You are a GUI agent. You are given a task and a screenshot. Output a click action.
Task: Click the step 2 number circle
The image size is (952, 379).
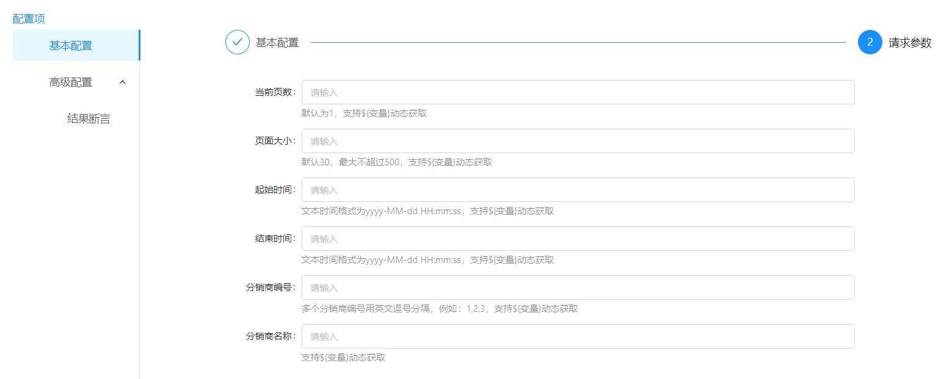pos(870,42)
